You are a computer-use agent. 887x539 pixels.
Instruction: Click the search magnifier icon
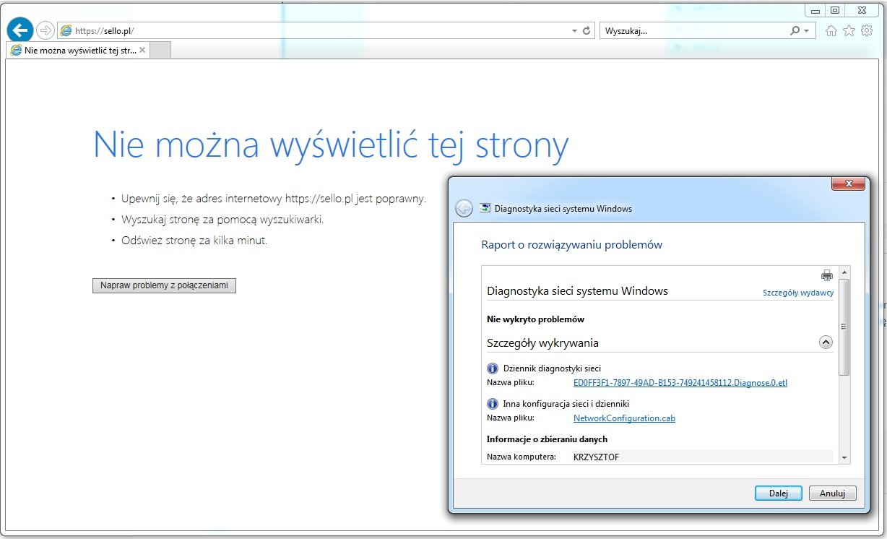(x=795, y=30)
